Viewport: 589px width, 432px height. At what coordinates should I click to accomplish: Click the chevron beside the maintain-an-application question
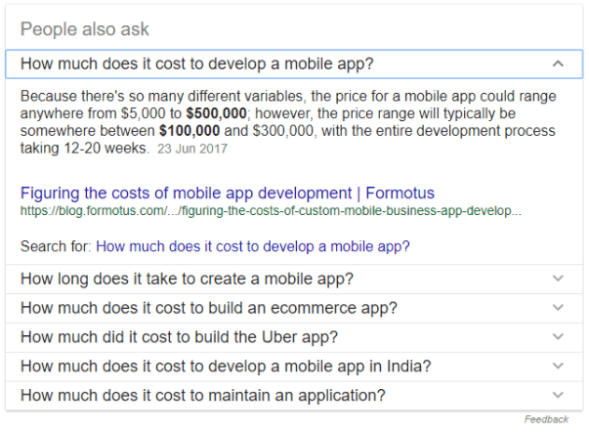click(x=558, y=396)
